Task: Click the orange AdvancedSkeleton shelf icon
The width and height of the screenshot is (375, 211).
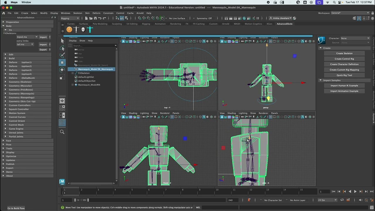Action: pos(69,30)
